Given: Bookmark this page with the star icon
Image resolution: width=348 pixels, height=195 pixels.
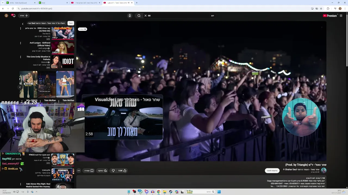Looking at the screenshot, I should [x=321, y=8].
